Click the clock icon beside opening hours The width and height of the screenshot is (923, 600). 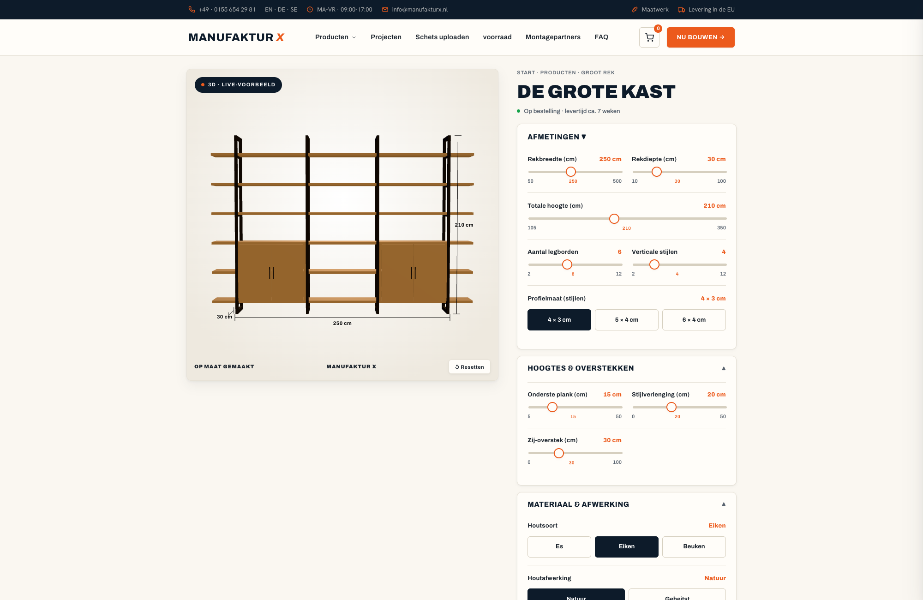[310, 10]
